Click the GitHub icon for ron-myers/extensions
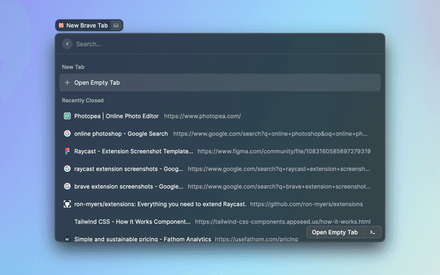Screen dimensions: 440x275 click(67, 204)
